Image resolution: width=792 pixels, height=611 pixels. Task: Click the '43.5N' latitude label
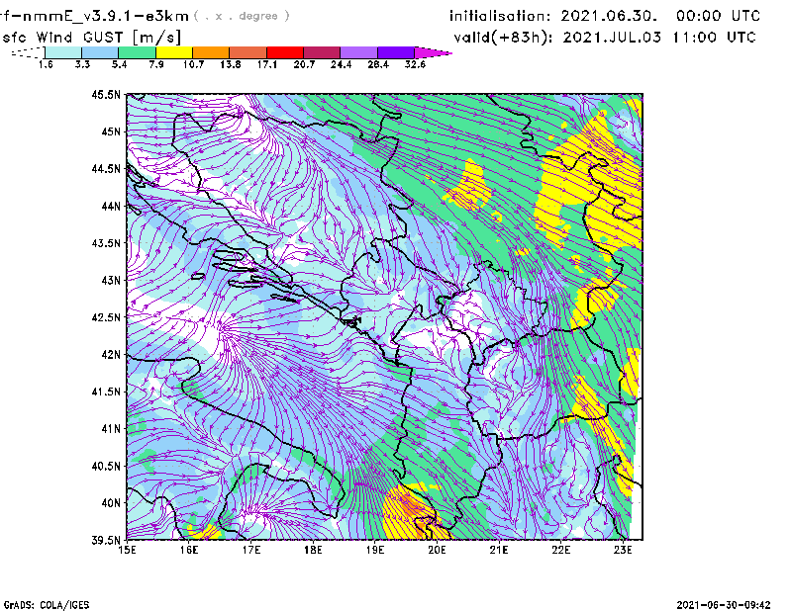click(x=106, y=243)
